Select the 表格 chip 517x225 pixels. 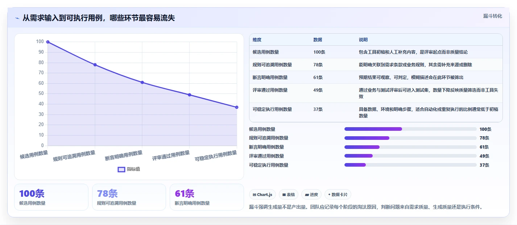(289, 195)
